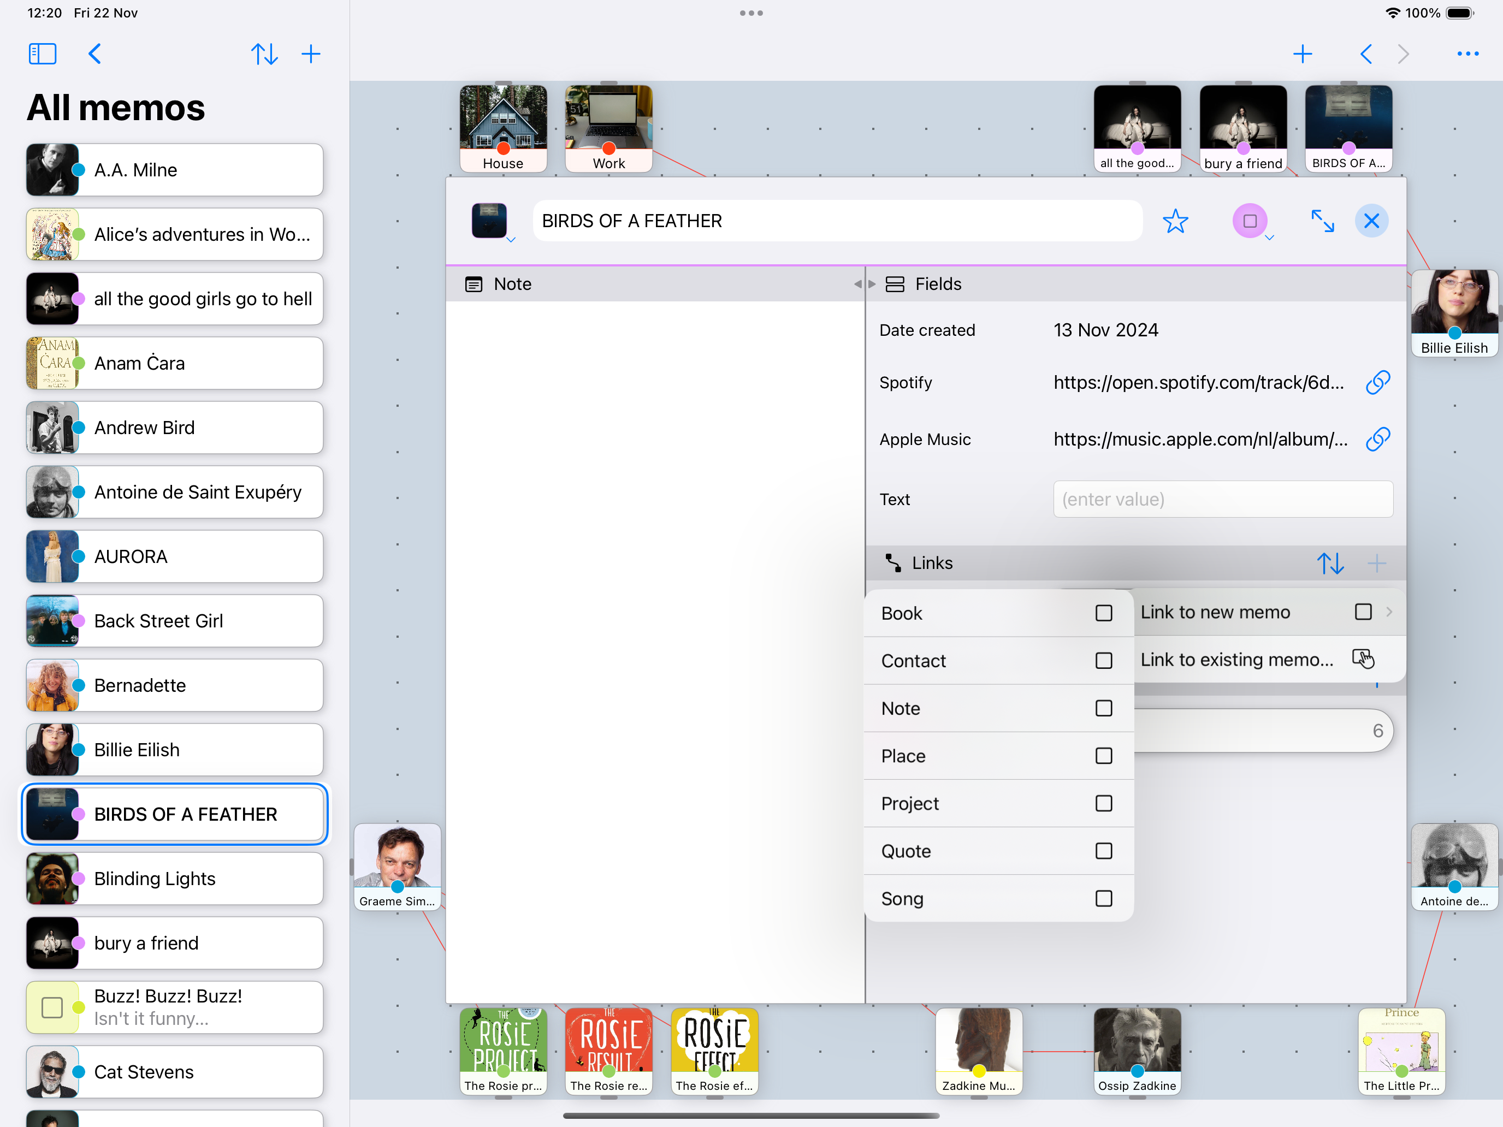
Task: Toggle the Link to new memo checkbox
Action: (1364, 612)
